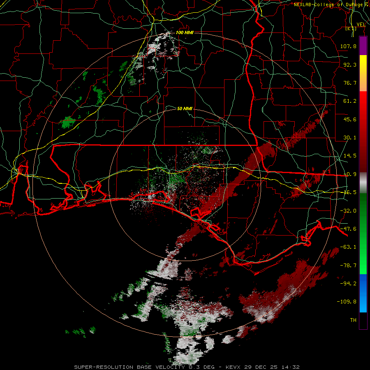370x370 pixels.
Task: Click the [KT] units label
Action: coord(351,29)
